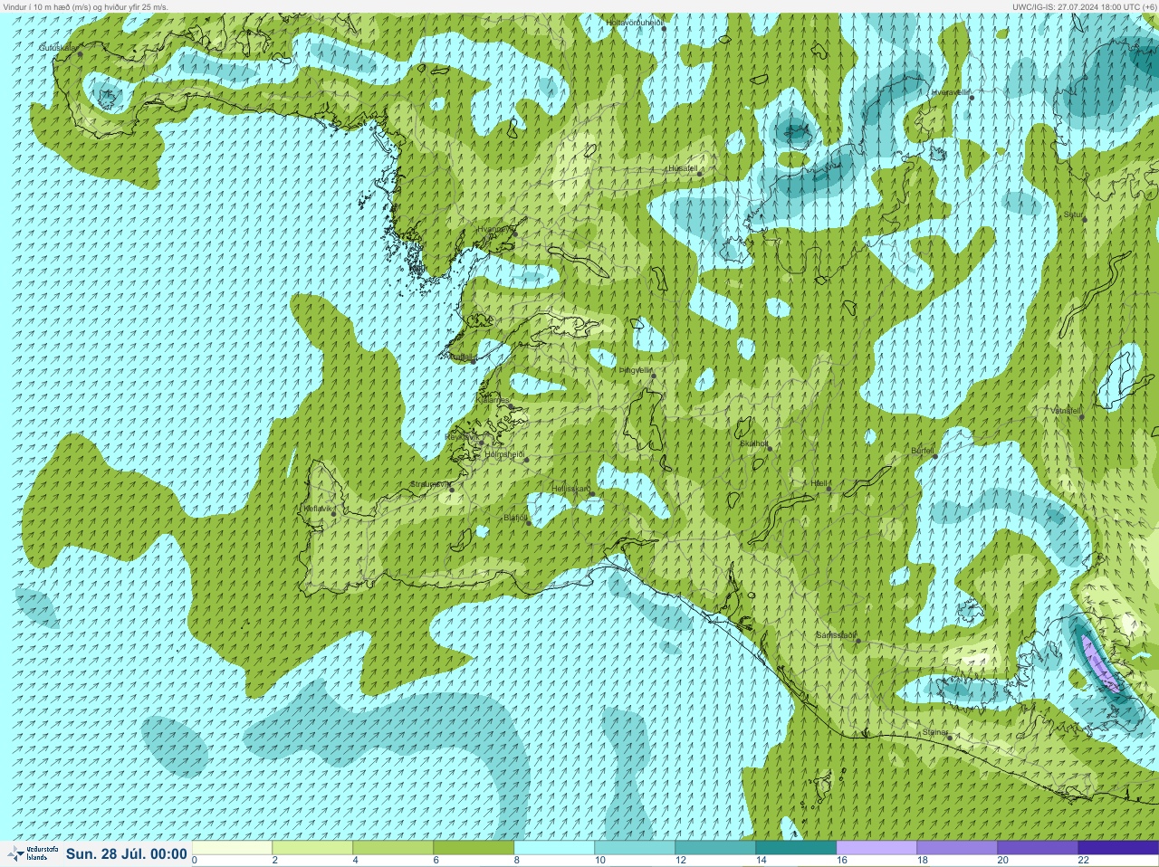The width and height of the screenshot is (1159, 867).
Task: Click the Hveravellir station marker
Action: [x=972, y=98]
